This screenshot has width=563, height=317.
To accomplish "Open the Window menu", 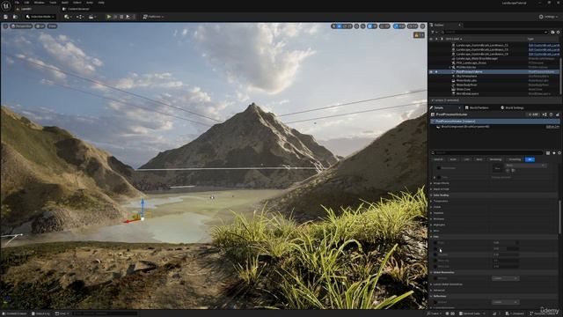I will 39,3.
